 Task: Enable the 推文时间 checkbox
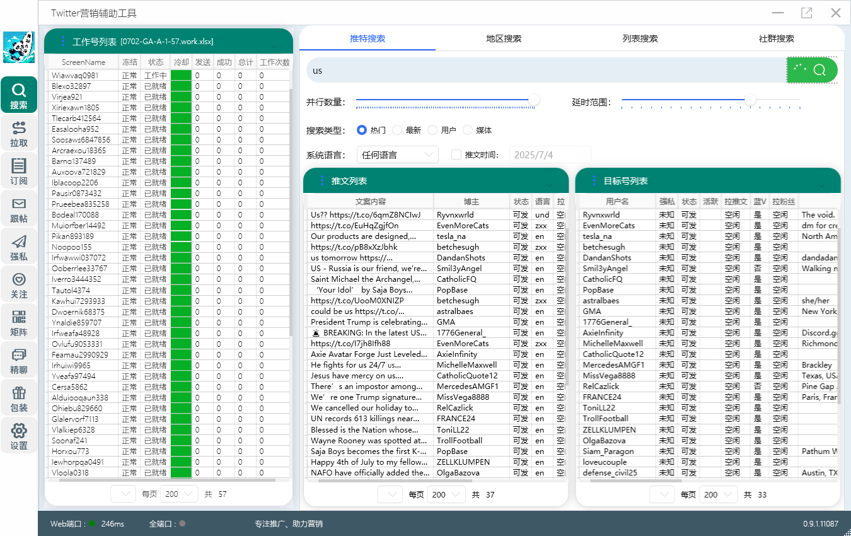[x=457, y=154]
